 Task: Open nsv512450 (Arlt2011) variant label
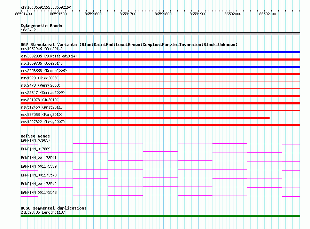pos(42,107)
